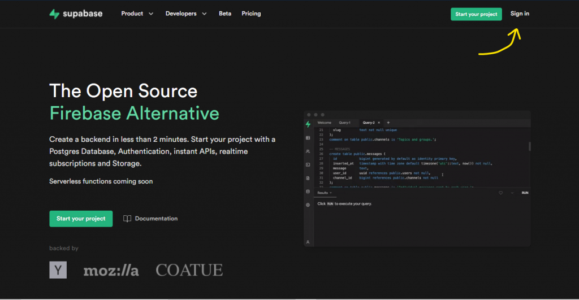579x300 pixels.
Task: Click the hero Start your project button
Action: pyautogui.click(x=81, y=219)
